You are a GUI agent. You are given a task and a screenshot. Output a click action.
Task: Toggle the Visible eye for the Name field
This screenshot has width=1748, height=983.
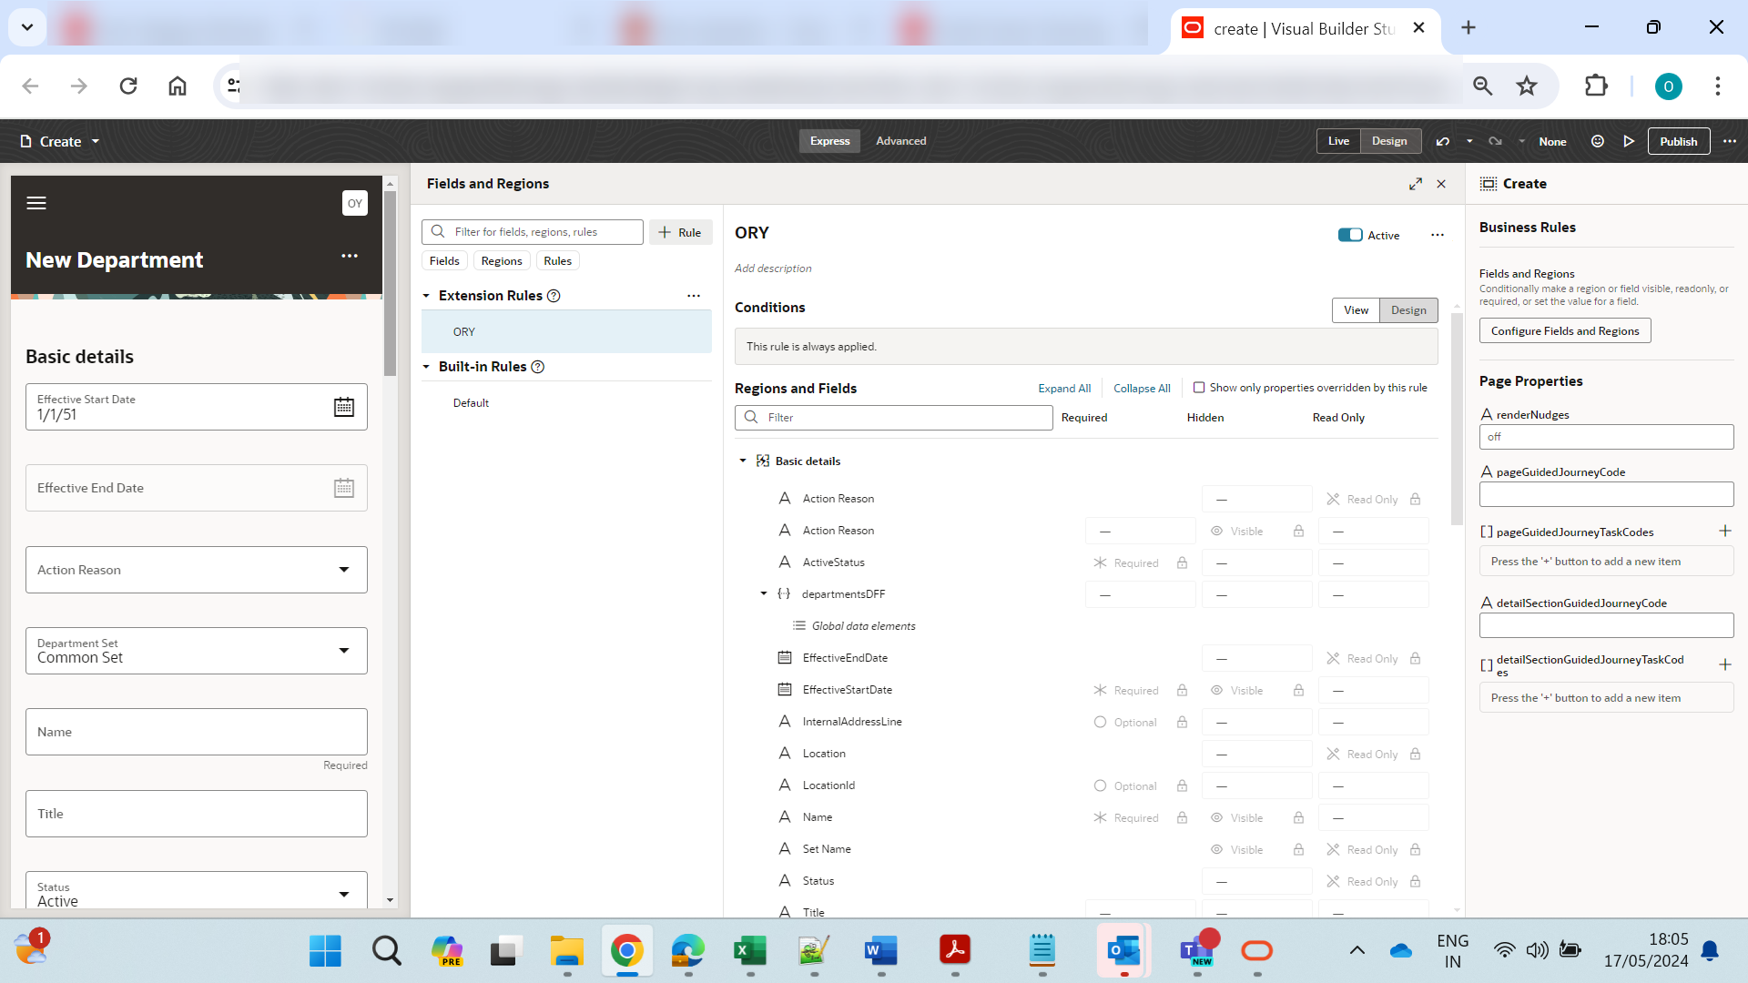click(1216, 816)
